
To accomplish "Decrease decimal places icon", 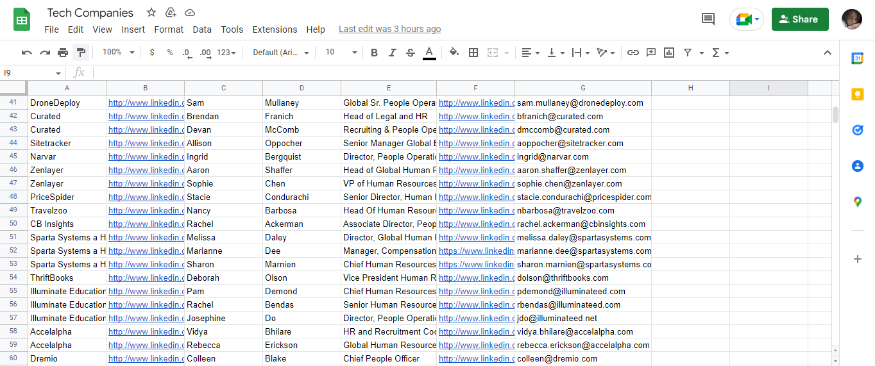I will coord(187,53).
